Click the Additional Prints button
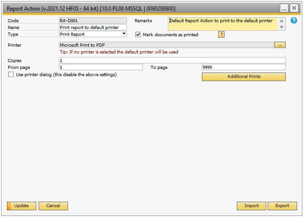The height and width of the screenshot is (218, 303). pyautogui.click(x=244, y=77)
